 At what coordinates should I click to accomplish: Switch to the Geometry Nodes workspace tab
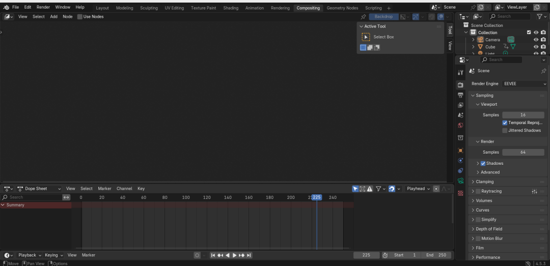tap(342, 8)
